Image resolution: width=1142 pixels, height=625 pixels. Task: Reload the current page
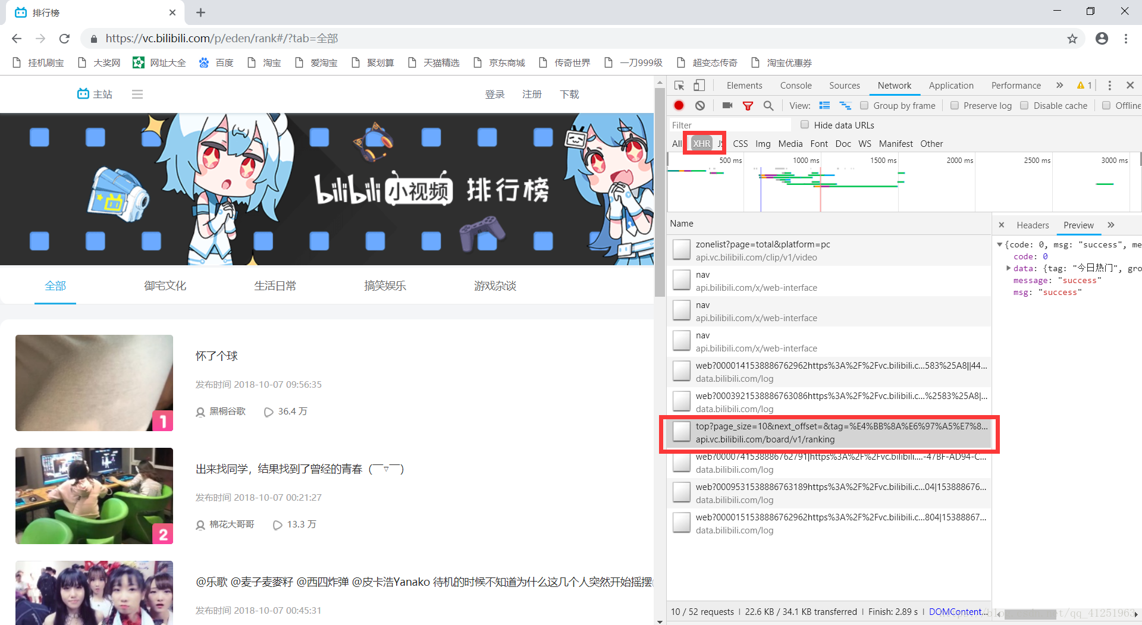[x=64, y=39]
